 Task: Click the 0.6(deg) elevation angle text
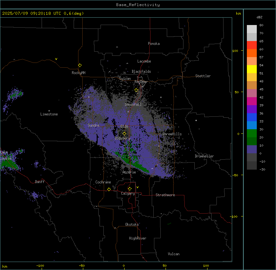(74, 13)
